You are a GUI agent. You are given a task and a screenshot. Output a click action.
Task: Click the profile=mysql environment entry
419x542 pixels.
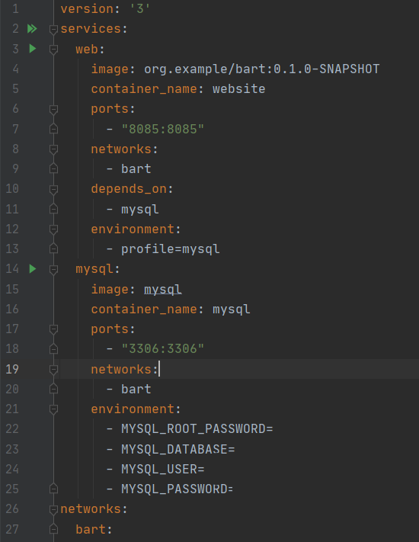(x=171, y=249)
